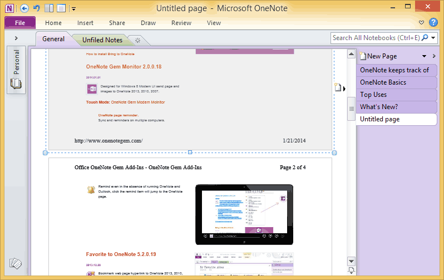Open the What's New? page
Screen dimensions: 444x280
coord(396,106)
